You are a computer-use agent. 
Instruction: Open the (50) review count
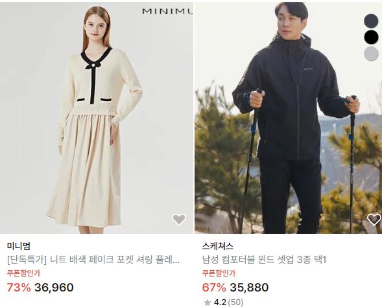235,302
